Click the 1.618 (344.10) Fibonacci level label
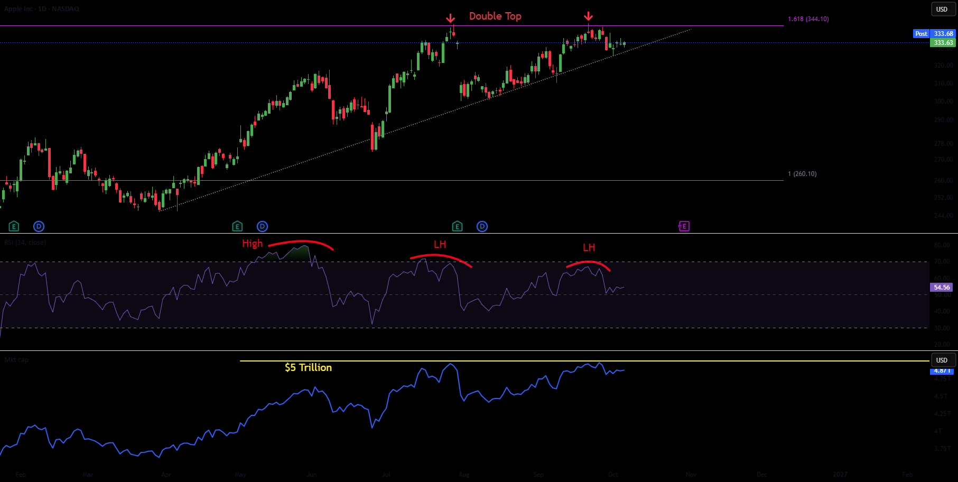958x482 pixels. coord(808,18)
